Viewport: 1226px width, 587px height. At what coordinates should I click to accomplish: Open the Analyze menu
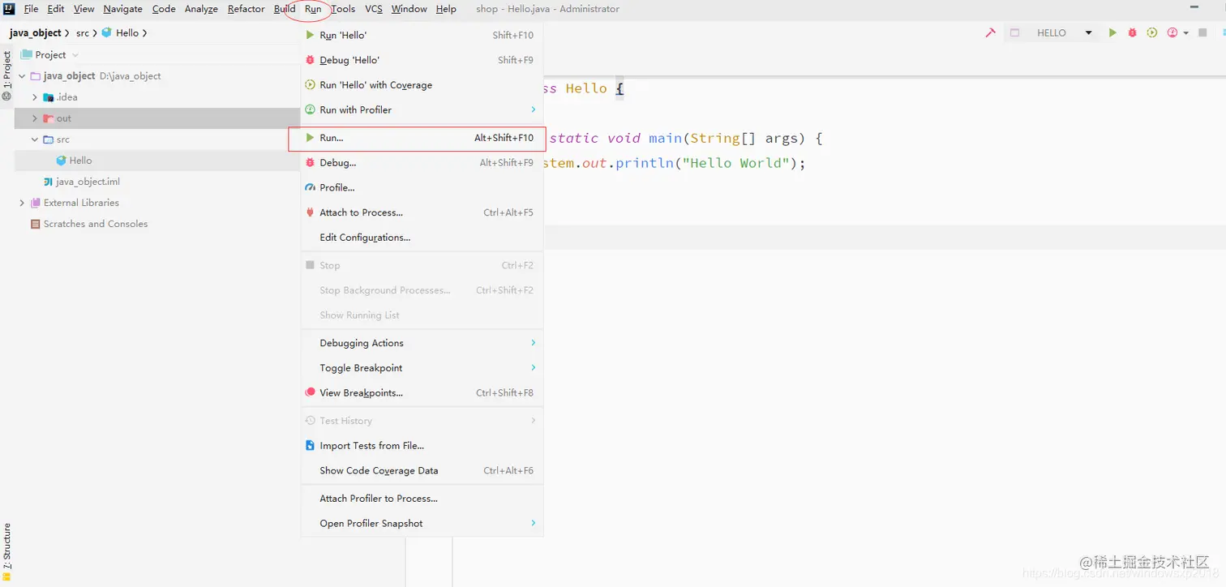coord(201,9)
